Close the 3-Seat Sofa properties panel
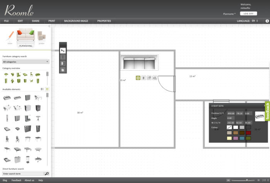 point(265,105)
